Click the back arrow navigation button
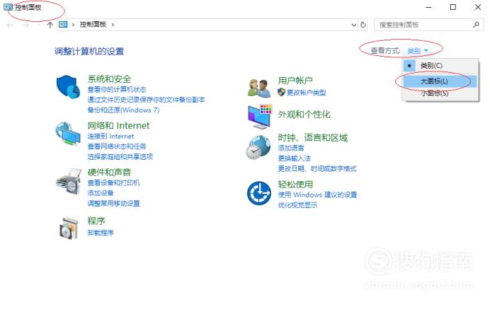This screenshot has width=490, height=309. point(10,25)
